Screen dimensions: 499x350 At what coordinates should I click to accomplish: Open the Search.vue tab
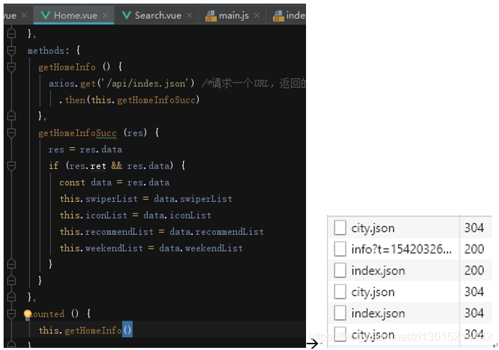click(158, 15)
